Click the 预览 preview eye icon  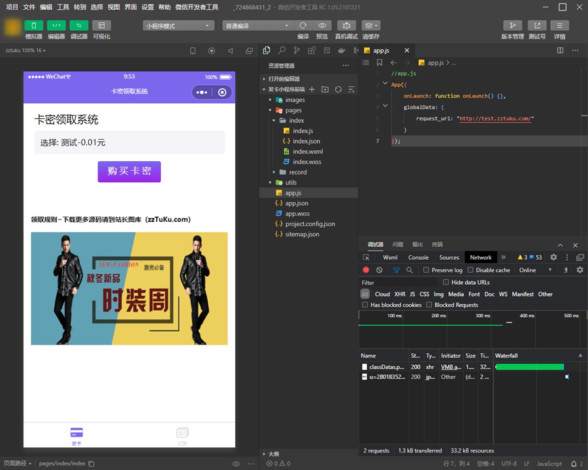point(321,25)
